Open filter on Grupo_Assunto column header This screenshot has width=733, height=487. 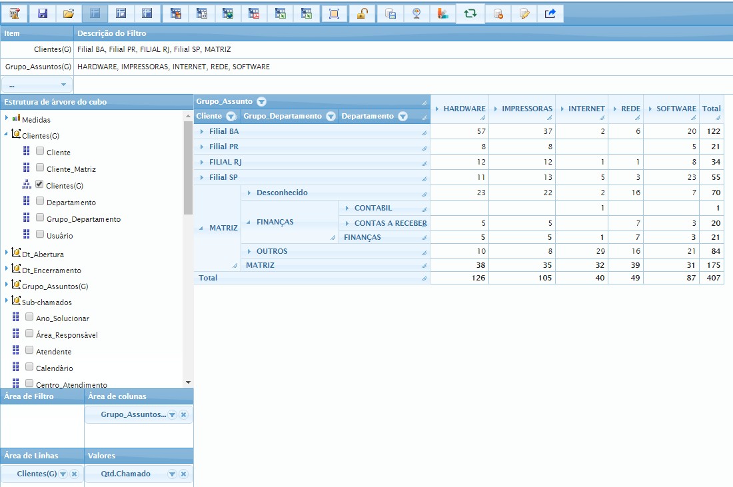coord(261,101)
